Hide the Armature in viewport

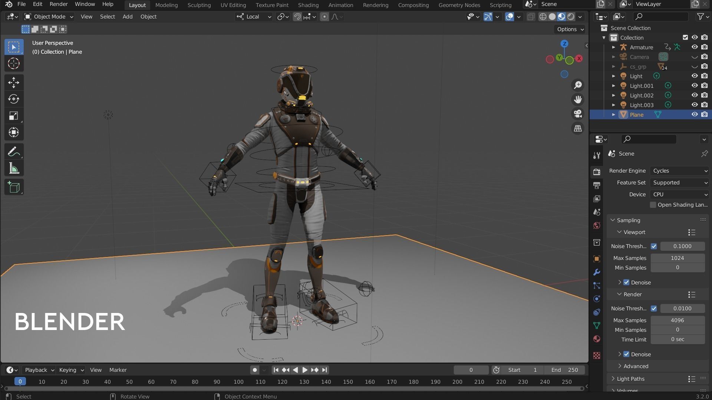point(695,47)
